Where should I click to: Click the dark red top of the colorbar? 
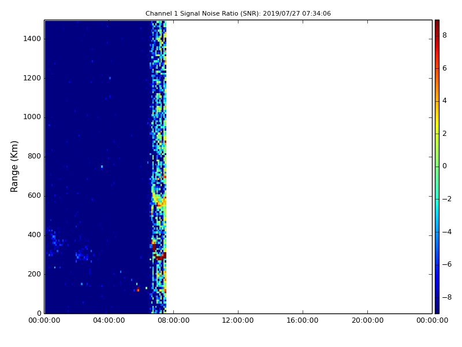coord(437,24)
